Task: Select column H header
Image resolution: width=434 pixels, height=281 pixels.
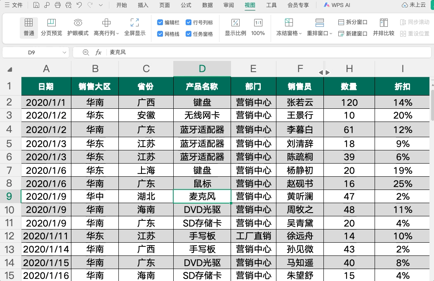Action: point(349,68)
